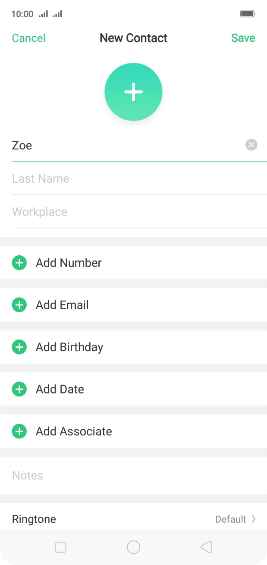Clear the first name field with the X icon
Viewport: 267px width, 565px height.
(251, 145)
